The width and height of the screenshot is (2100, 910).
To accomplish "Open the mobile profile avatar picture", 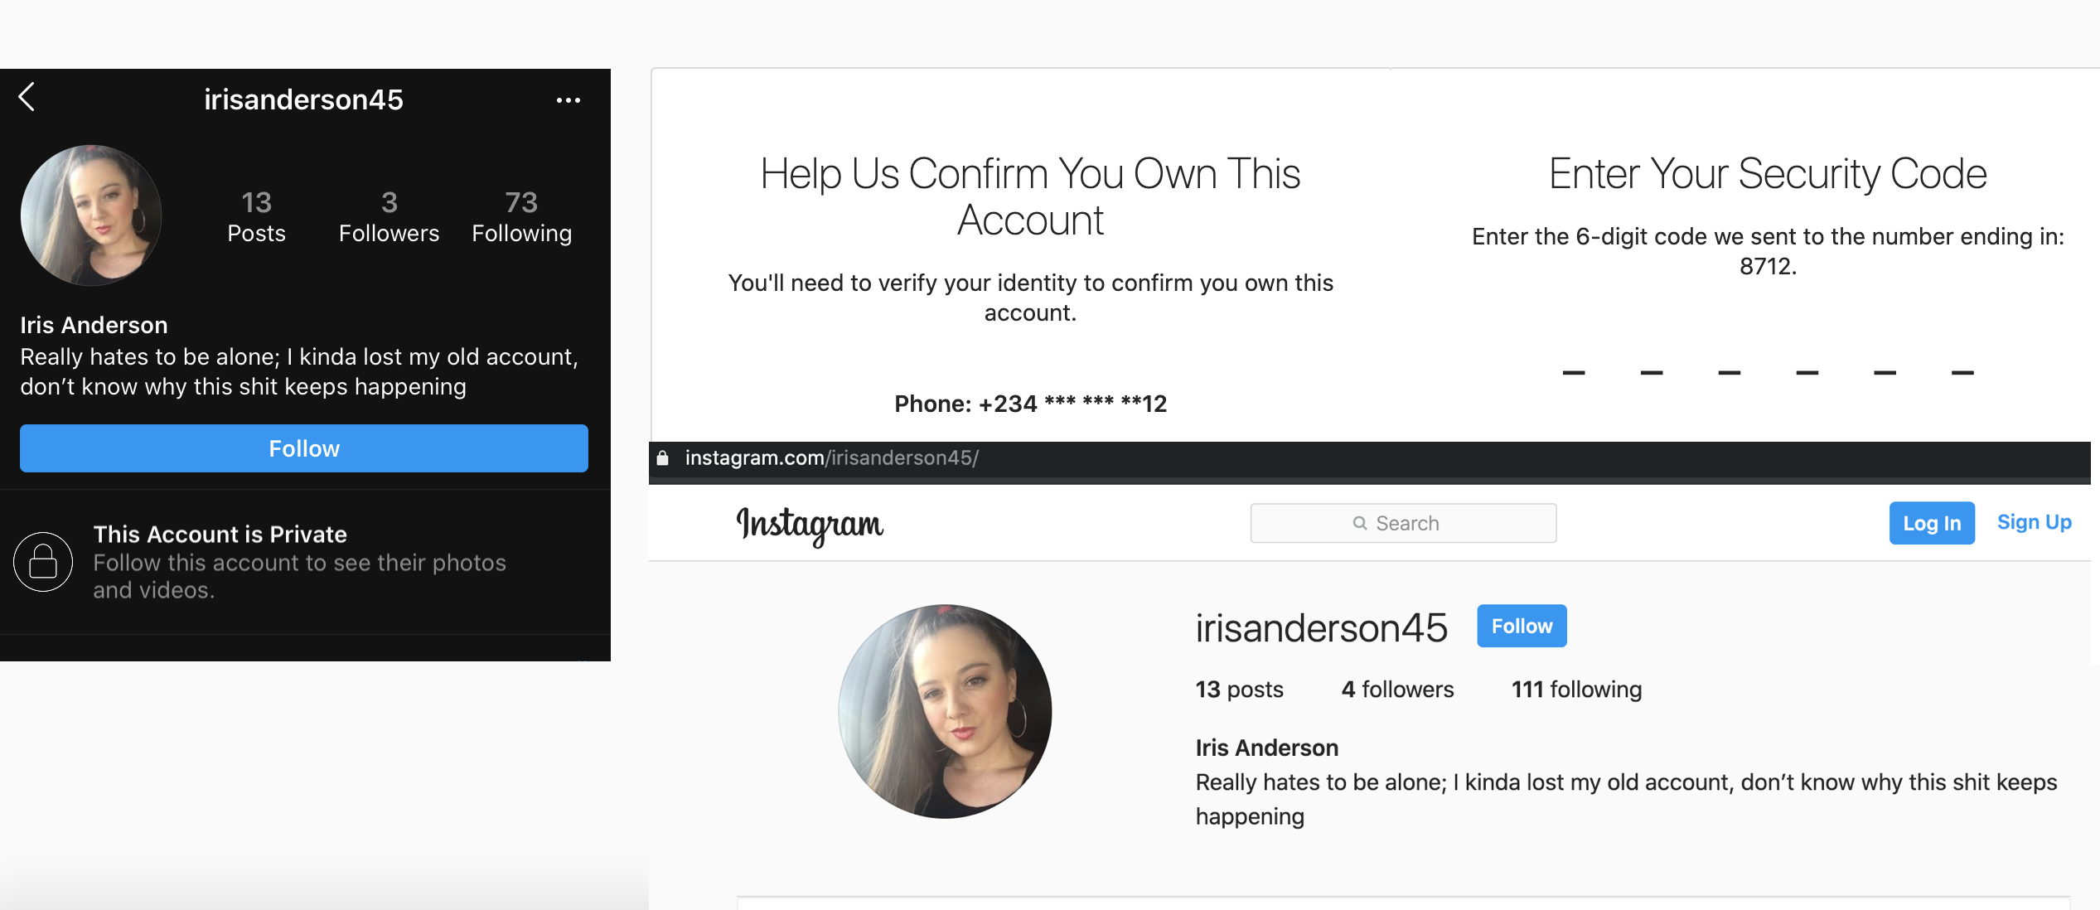I will 91,215.
